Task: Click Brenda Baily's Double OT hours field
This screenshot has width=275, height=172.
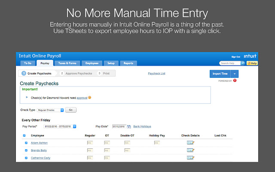Action: click(127, 150)
